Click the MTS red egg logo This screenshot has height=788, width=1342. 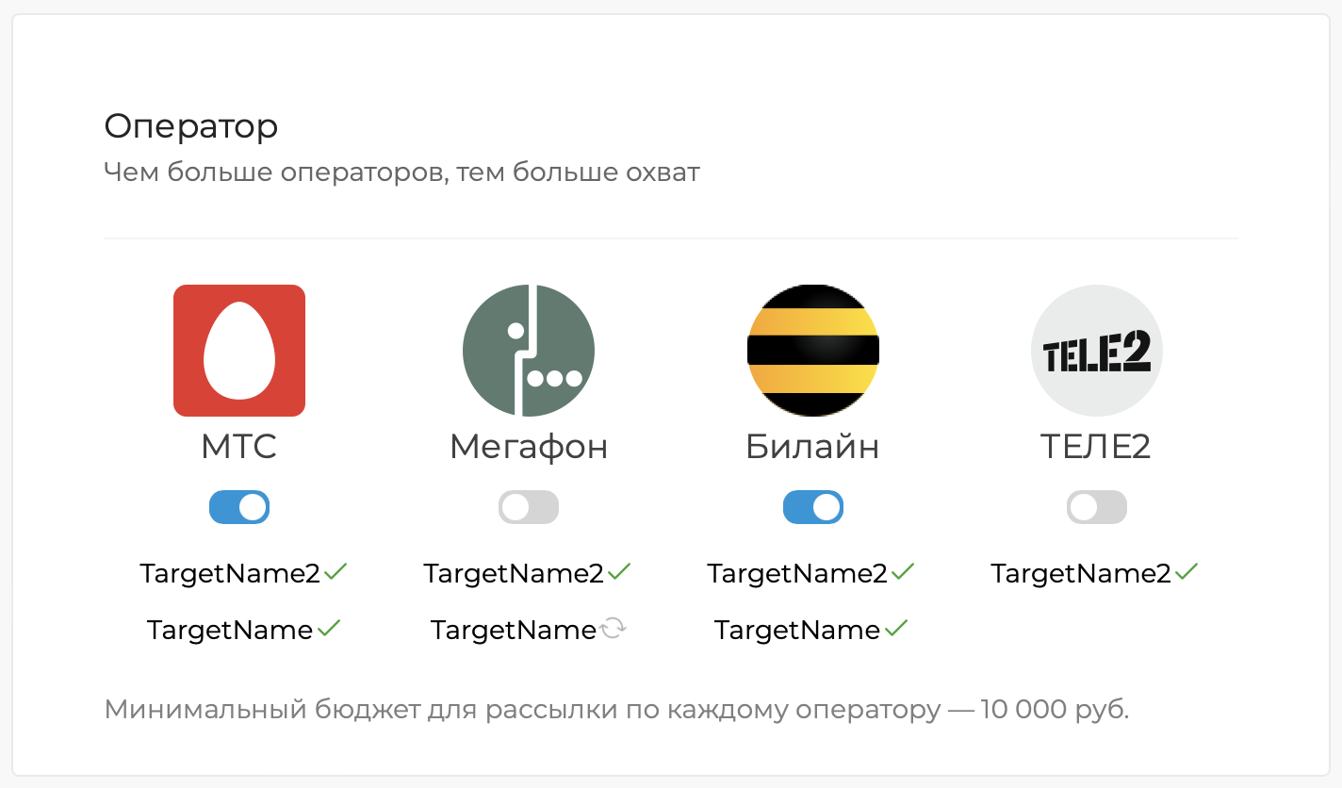pos(239,350)
